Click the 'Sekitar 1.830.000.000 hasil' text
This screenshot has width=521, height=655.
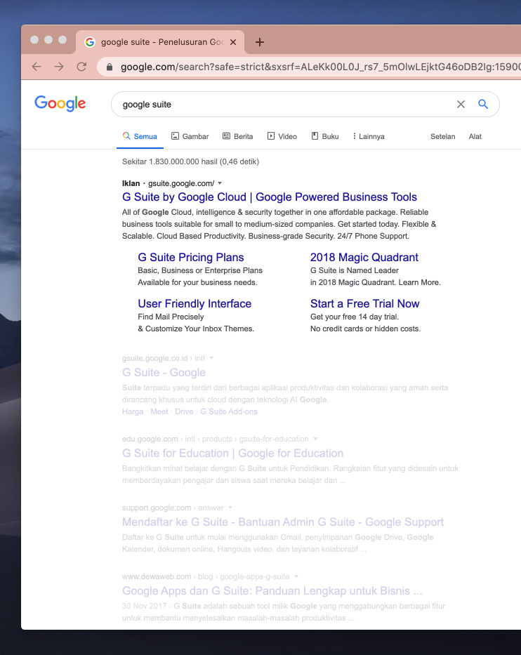(x=190, y=161)
